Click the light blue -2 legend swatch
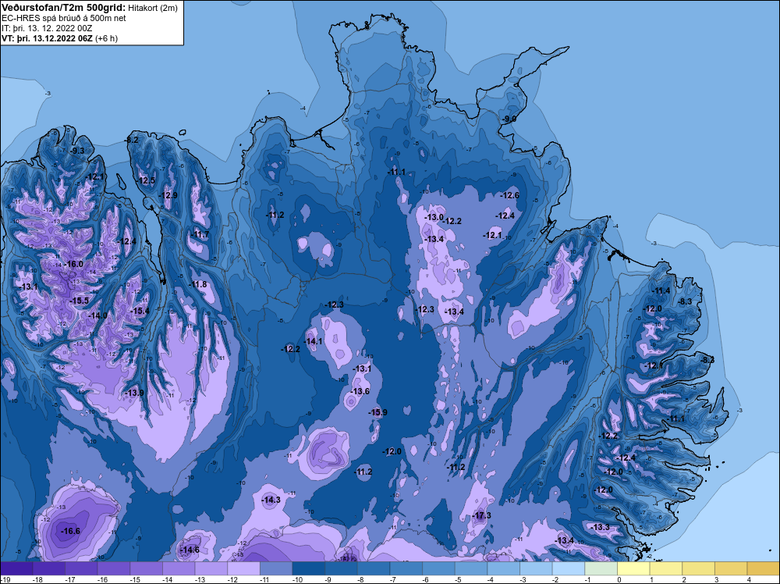This screenshot has width=780, height=584. (x=569, y=568)
